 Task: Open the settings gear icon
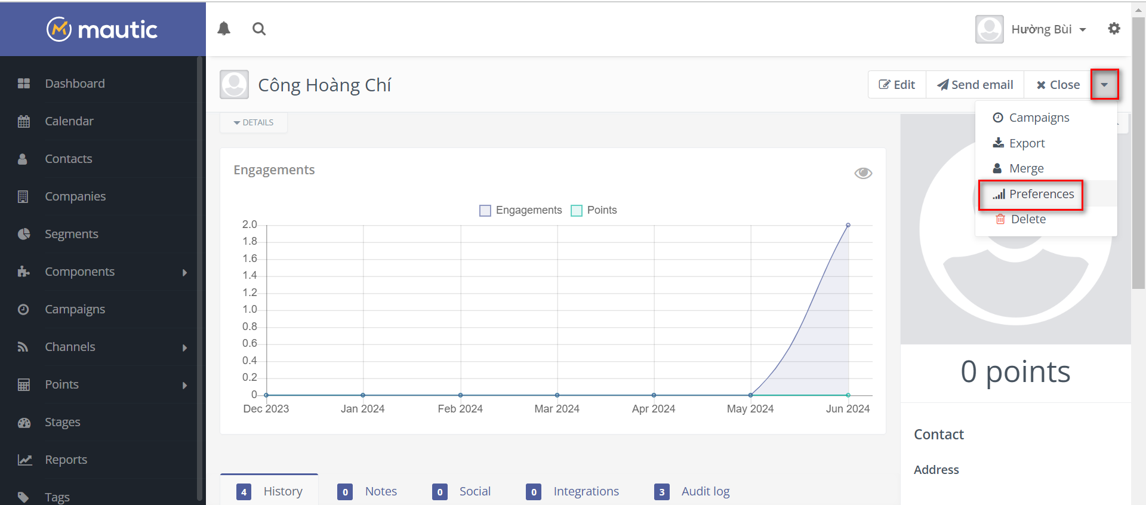[1114, 29]
